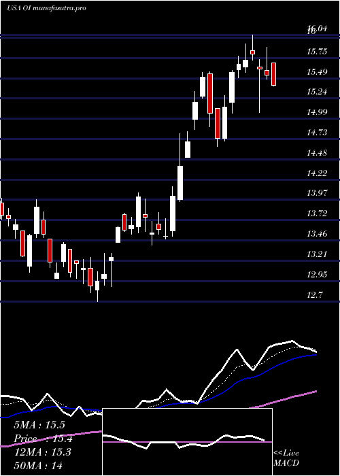Click the 12.95 price axis label

pyautogui.click(x=317, y=275)
